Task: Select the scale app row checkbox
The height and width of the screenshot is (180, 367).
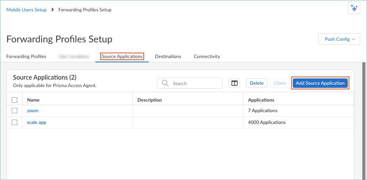Action: pyautogui.click(x=15, y=122)
